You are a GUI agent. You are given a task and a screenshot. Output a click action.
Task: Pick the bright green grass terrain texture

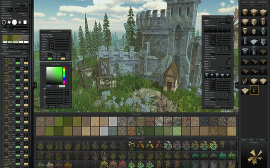pos(59,121)
